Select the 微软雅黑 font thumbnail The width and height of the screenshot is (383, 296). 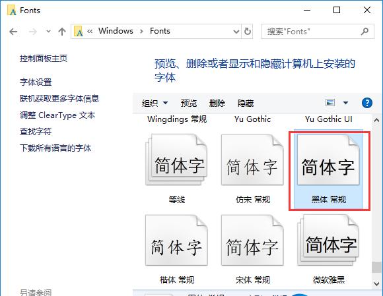click(328, 240)
